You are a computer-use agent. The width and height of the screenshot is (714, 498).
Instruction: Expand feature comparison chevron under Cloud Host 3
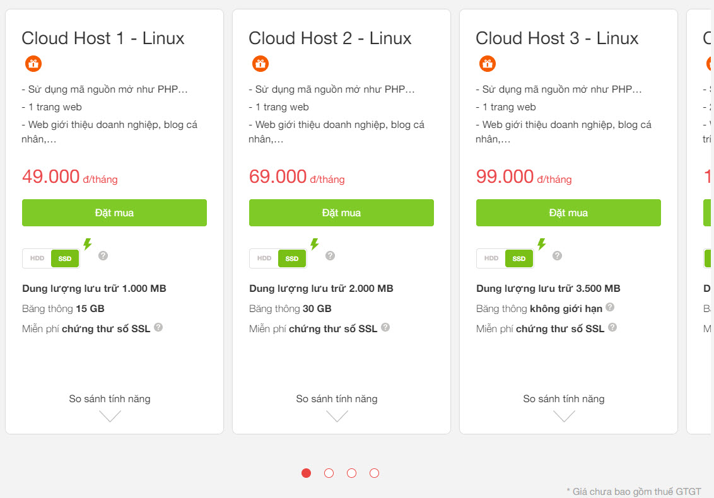(564, 416)
